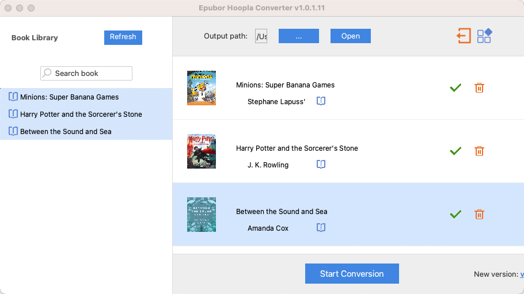Click Harry Potter title in conversion list
The height and width of the screenshot is (294, 524).
297,148
